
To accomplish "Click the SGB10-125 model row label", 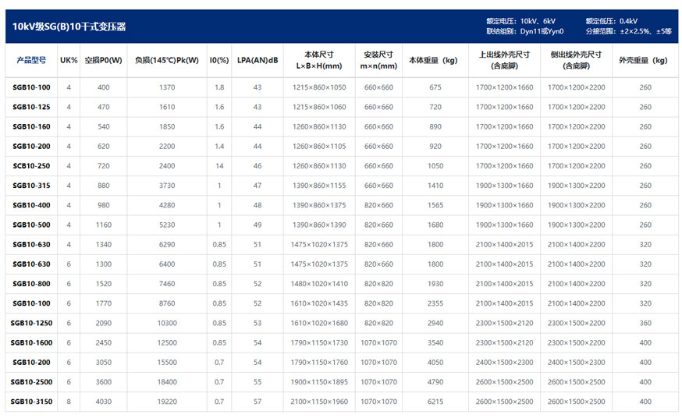I will click(31, 107).
